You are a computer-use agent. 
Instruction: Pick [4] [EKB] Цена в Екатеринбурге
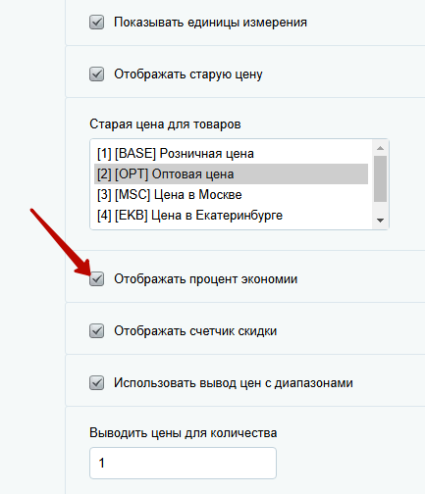point(231,216)
